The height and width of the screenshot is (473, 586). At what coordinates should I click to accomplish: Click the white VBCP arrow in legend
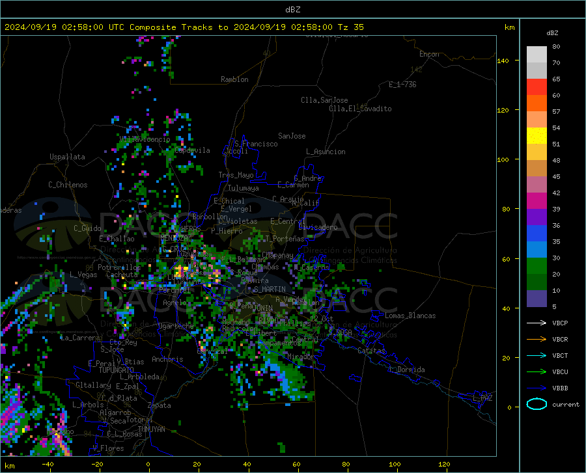pos(537,323)
